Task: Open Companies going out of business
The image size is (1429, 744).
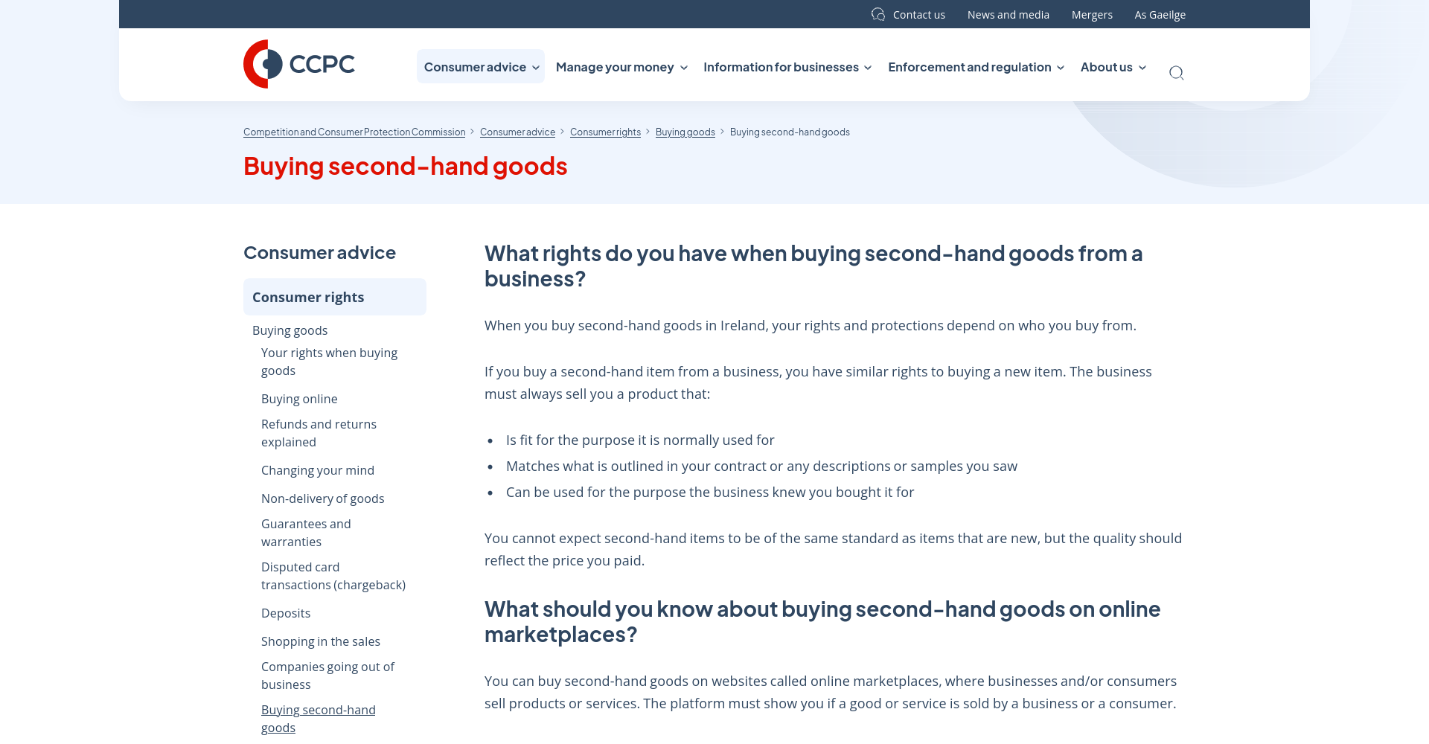Action: pos(327,676)
